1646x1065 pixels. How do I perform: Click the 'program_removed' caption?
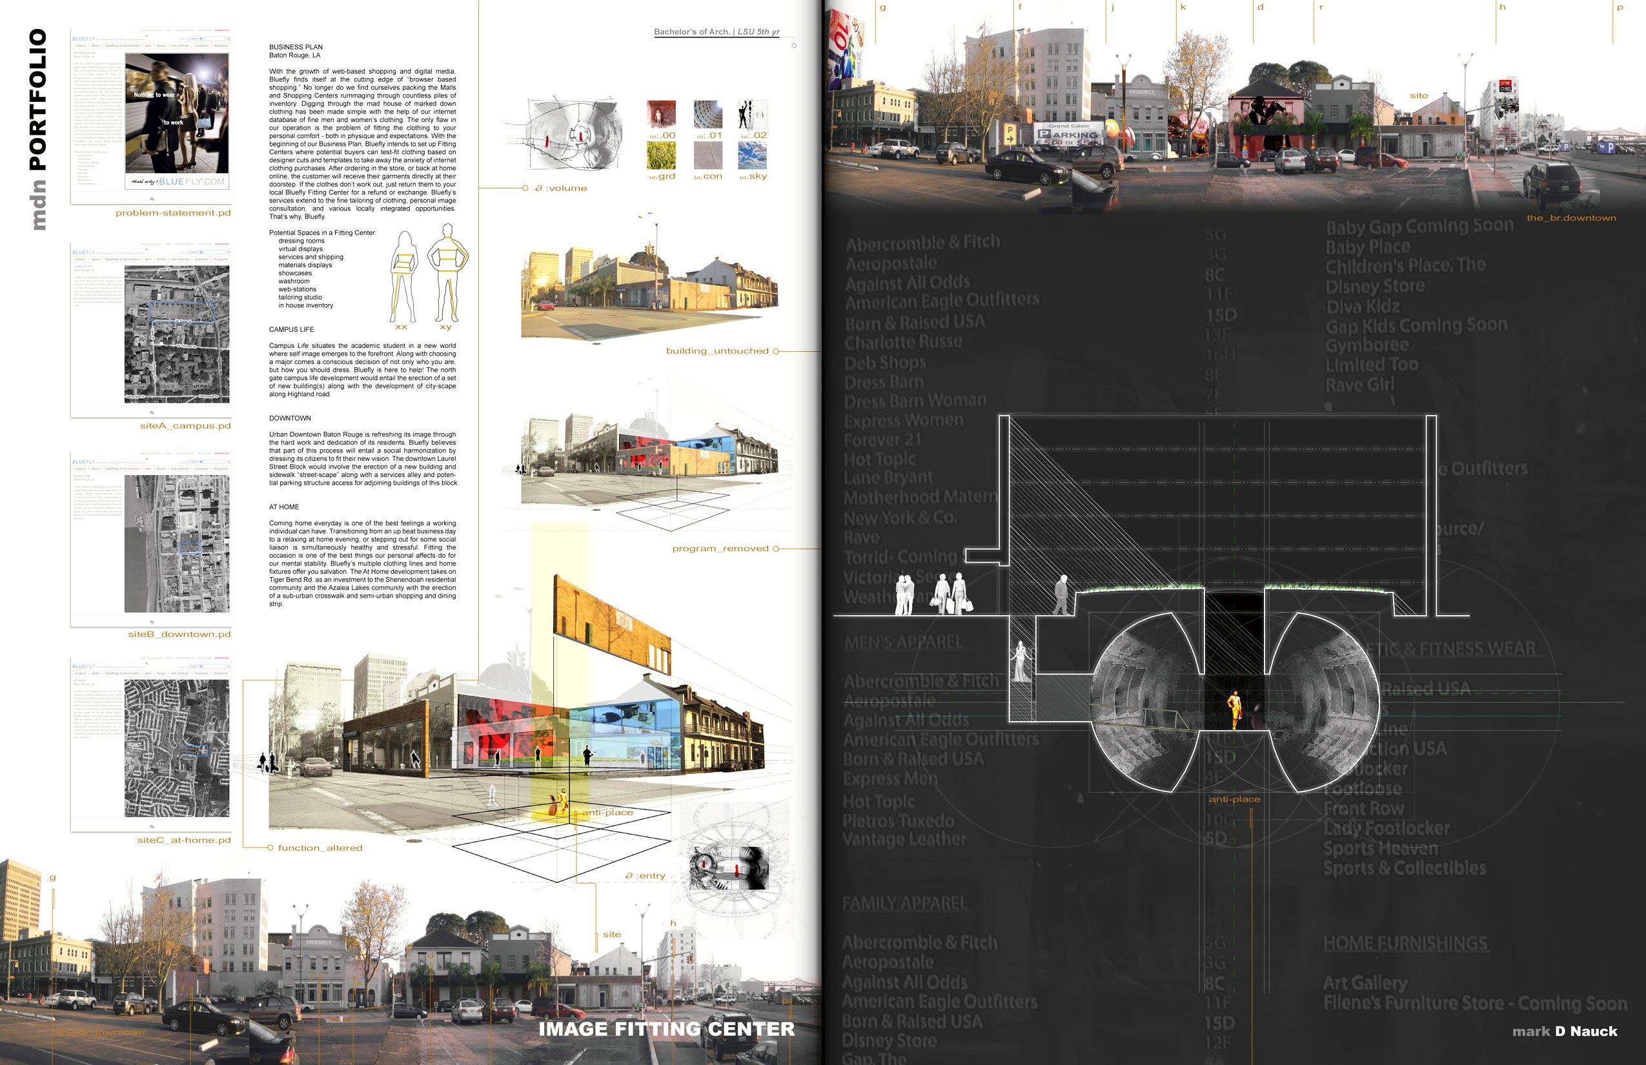pyautogui.click(x=720, y=549)
